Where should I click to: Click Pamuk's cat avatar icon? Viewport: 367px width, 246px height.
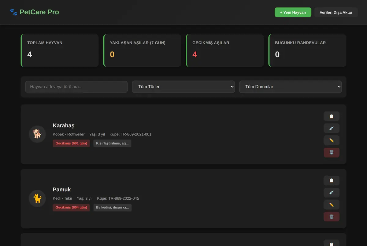click(x=37, y=198)
